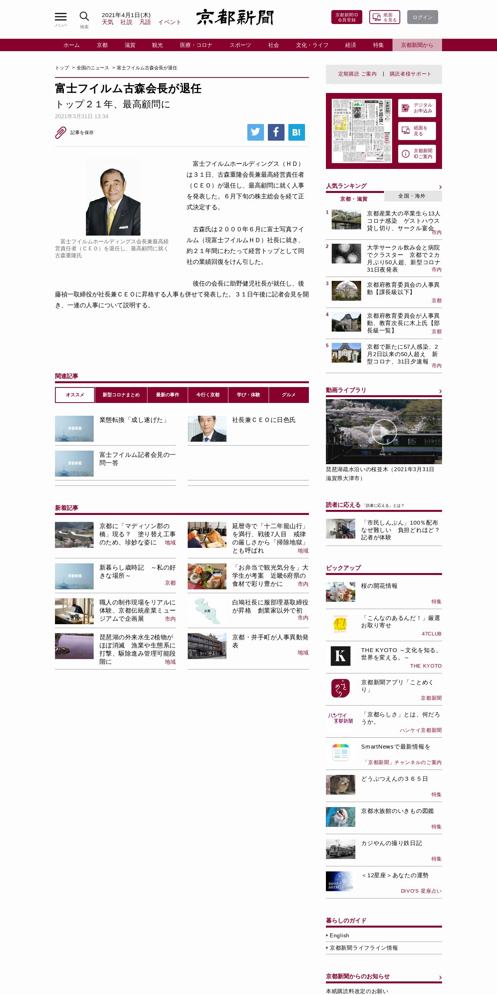Viewport: 497px width, 995px height.
Task: Open English link in 暮らしのガイド
Action: 339,935
